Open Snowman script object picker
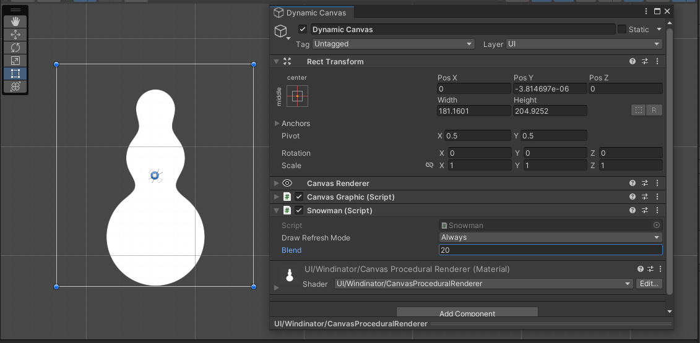The image size is (700, 343). click(x=657, y=225)
